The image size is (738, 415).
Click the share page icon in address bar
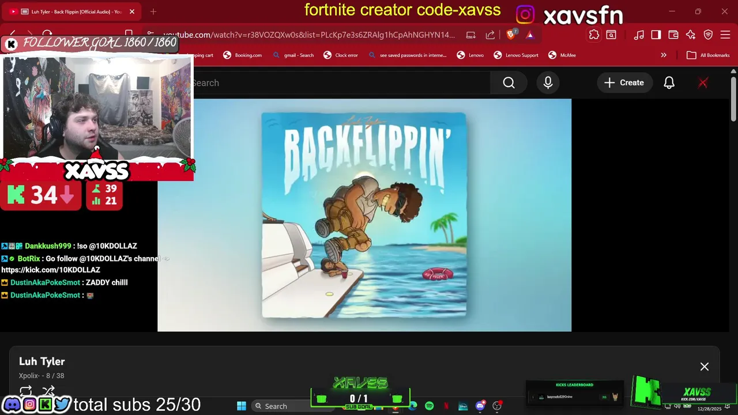(x=490, y=35)
